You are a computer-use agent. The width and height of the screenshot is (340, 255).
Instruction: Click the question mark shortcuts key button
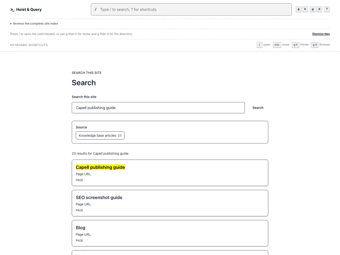(x=327, y=9)
